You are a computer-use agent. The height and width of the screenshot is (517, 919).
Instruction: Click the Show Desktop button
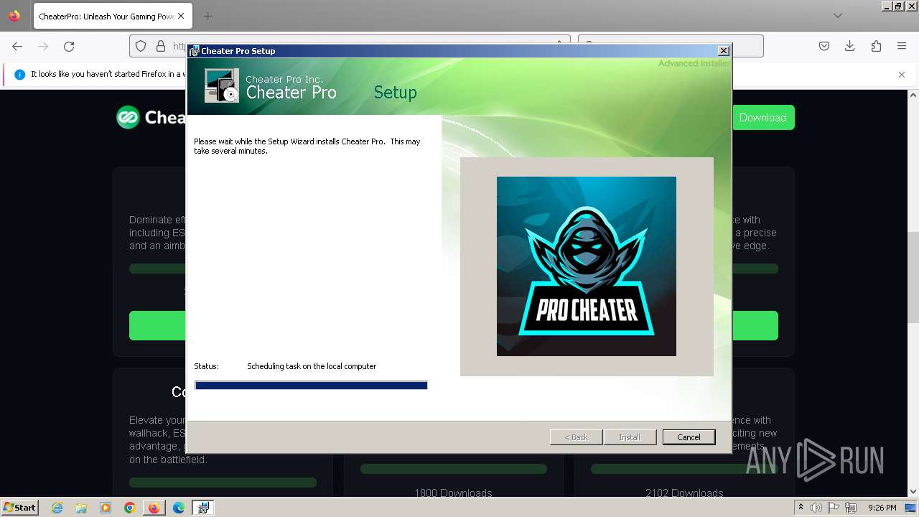[x=911, y=508]
